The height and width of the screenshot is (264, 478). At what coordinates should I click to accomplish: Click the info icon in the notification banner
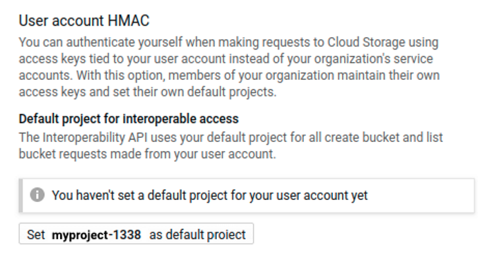point(37,194)
